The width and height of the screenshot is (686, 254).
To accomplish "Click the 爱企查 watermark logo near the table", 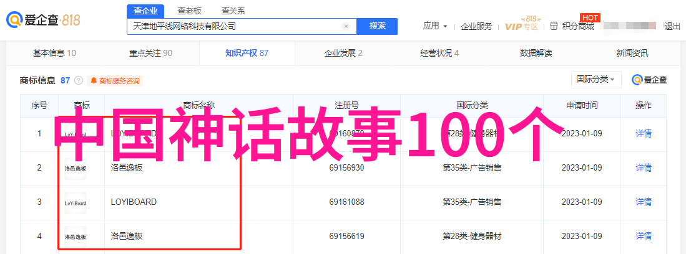I will click(x=649, y=80).
